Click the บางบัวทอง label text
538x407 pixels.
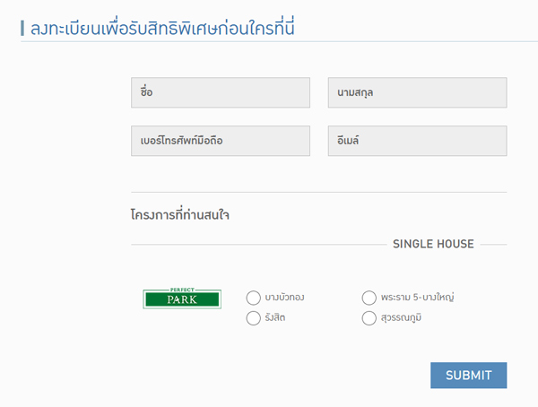(285, 298)
